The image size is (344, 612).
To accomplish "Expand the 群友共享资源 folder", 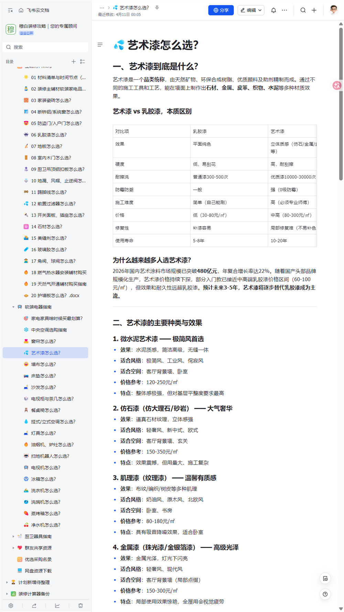I will click(x=13, y=548).
